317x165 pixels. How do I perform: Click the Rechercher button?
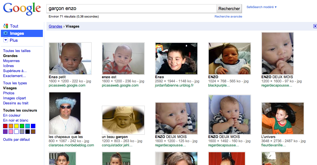229,9
